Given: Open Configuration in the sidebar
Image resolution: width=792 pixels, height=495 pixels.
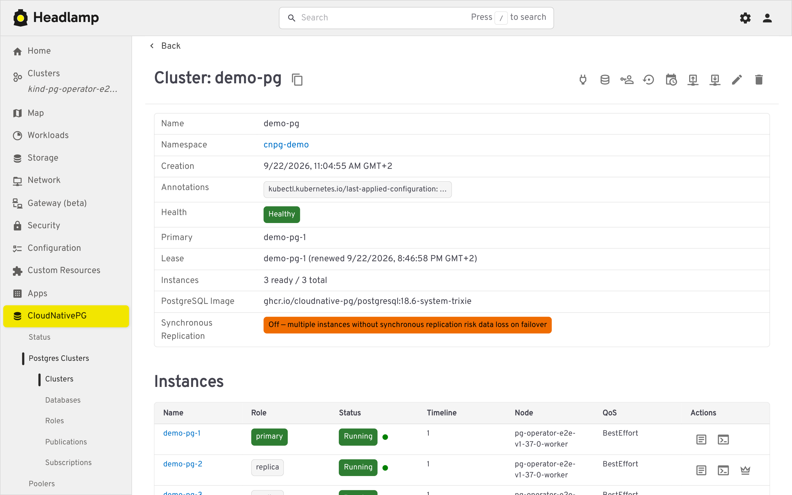Looking at the screenshot, I should tap(66, 248).
